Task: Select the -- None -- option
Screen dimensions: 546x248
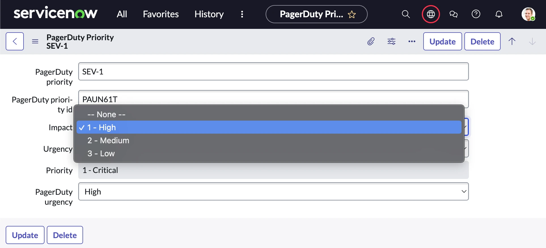Action: click(x=269, y=114)
